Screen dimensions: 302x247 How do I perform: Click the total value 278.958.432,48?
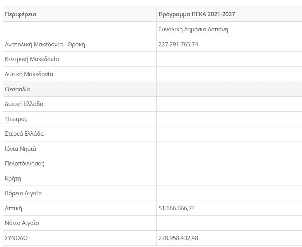[178, 238]
